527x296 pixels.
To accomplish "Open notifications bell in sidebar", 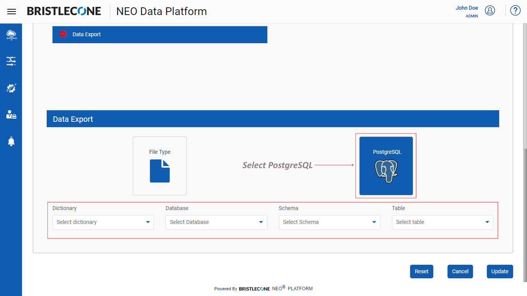I will point(11,141).
